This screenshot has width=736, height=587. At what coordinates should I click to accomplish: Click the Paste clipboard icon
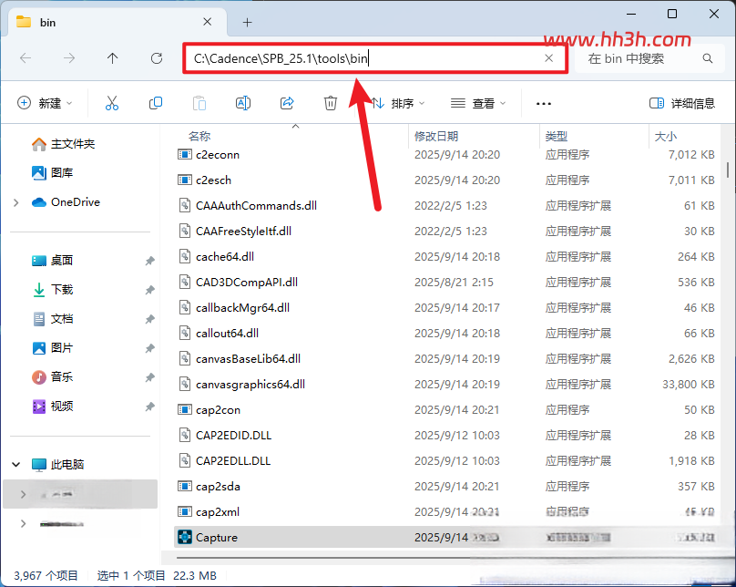pos(199,103)
